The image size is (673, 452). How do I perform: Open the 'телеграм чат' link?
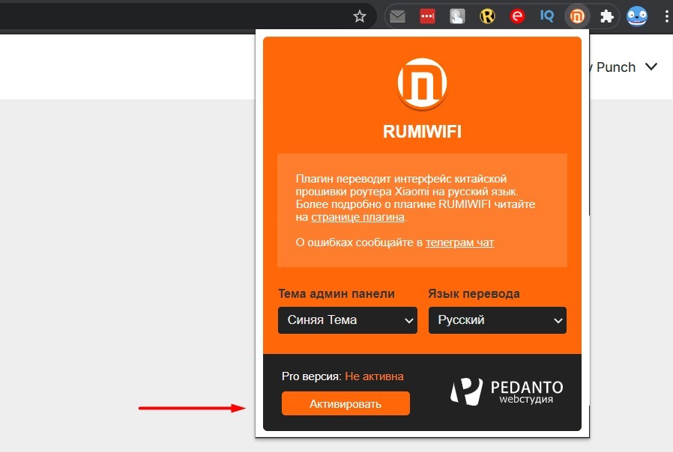(x=459, y=242)
